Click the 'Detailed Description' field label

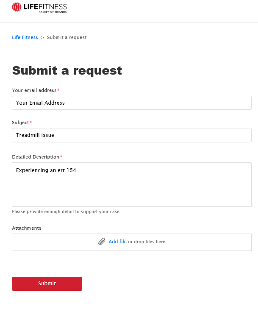point(36,157)
